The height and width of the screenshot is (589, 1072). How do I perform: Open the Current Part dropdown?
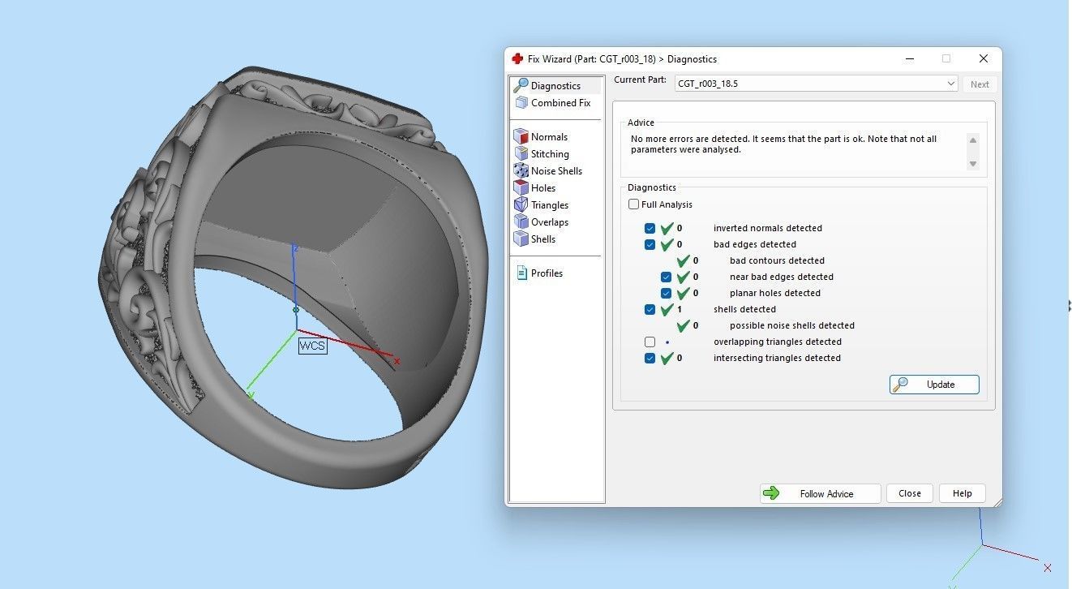click(816, 84)
